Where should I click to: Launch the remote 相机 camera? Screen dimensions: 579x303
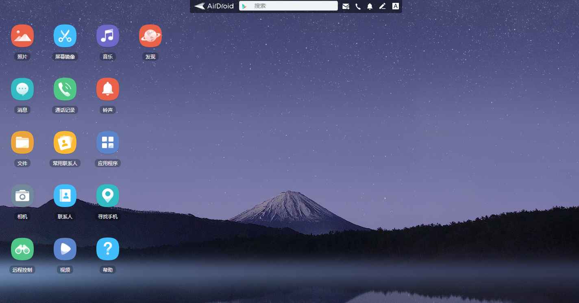[22, 195]
